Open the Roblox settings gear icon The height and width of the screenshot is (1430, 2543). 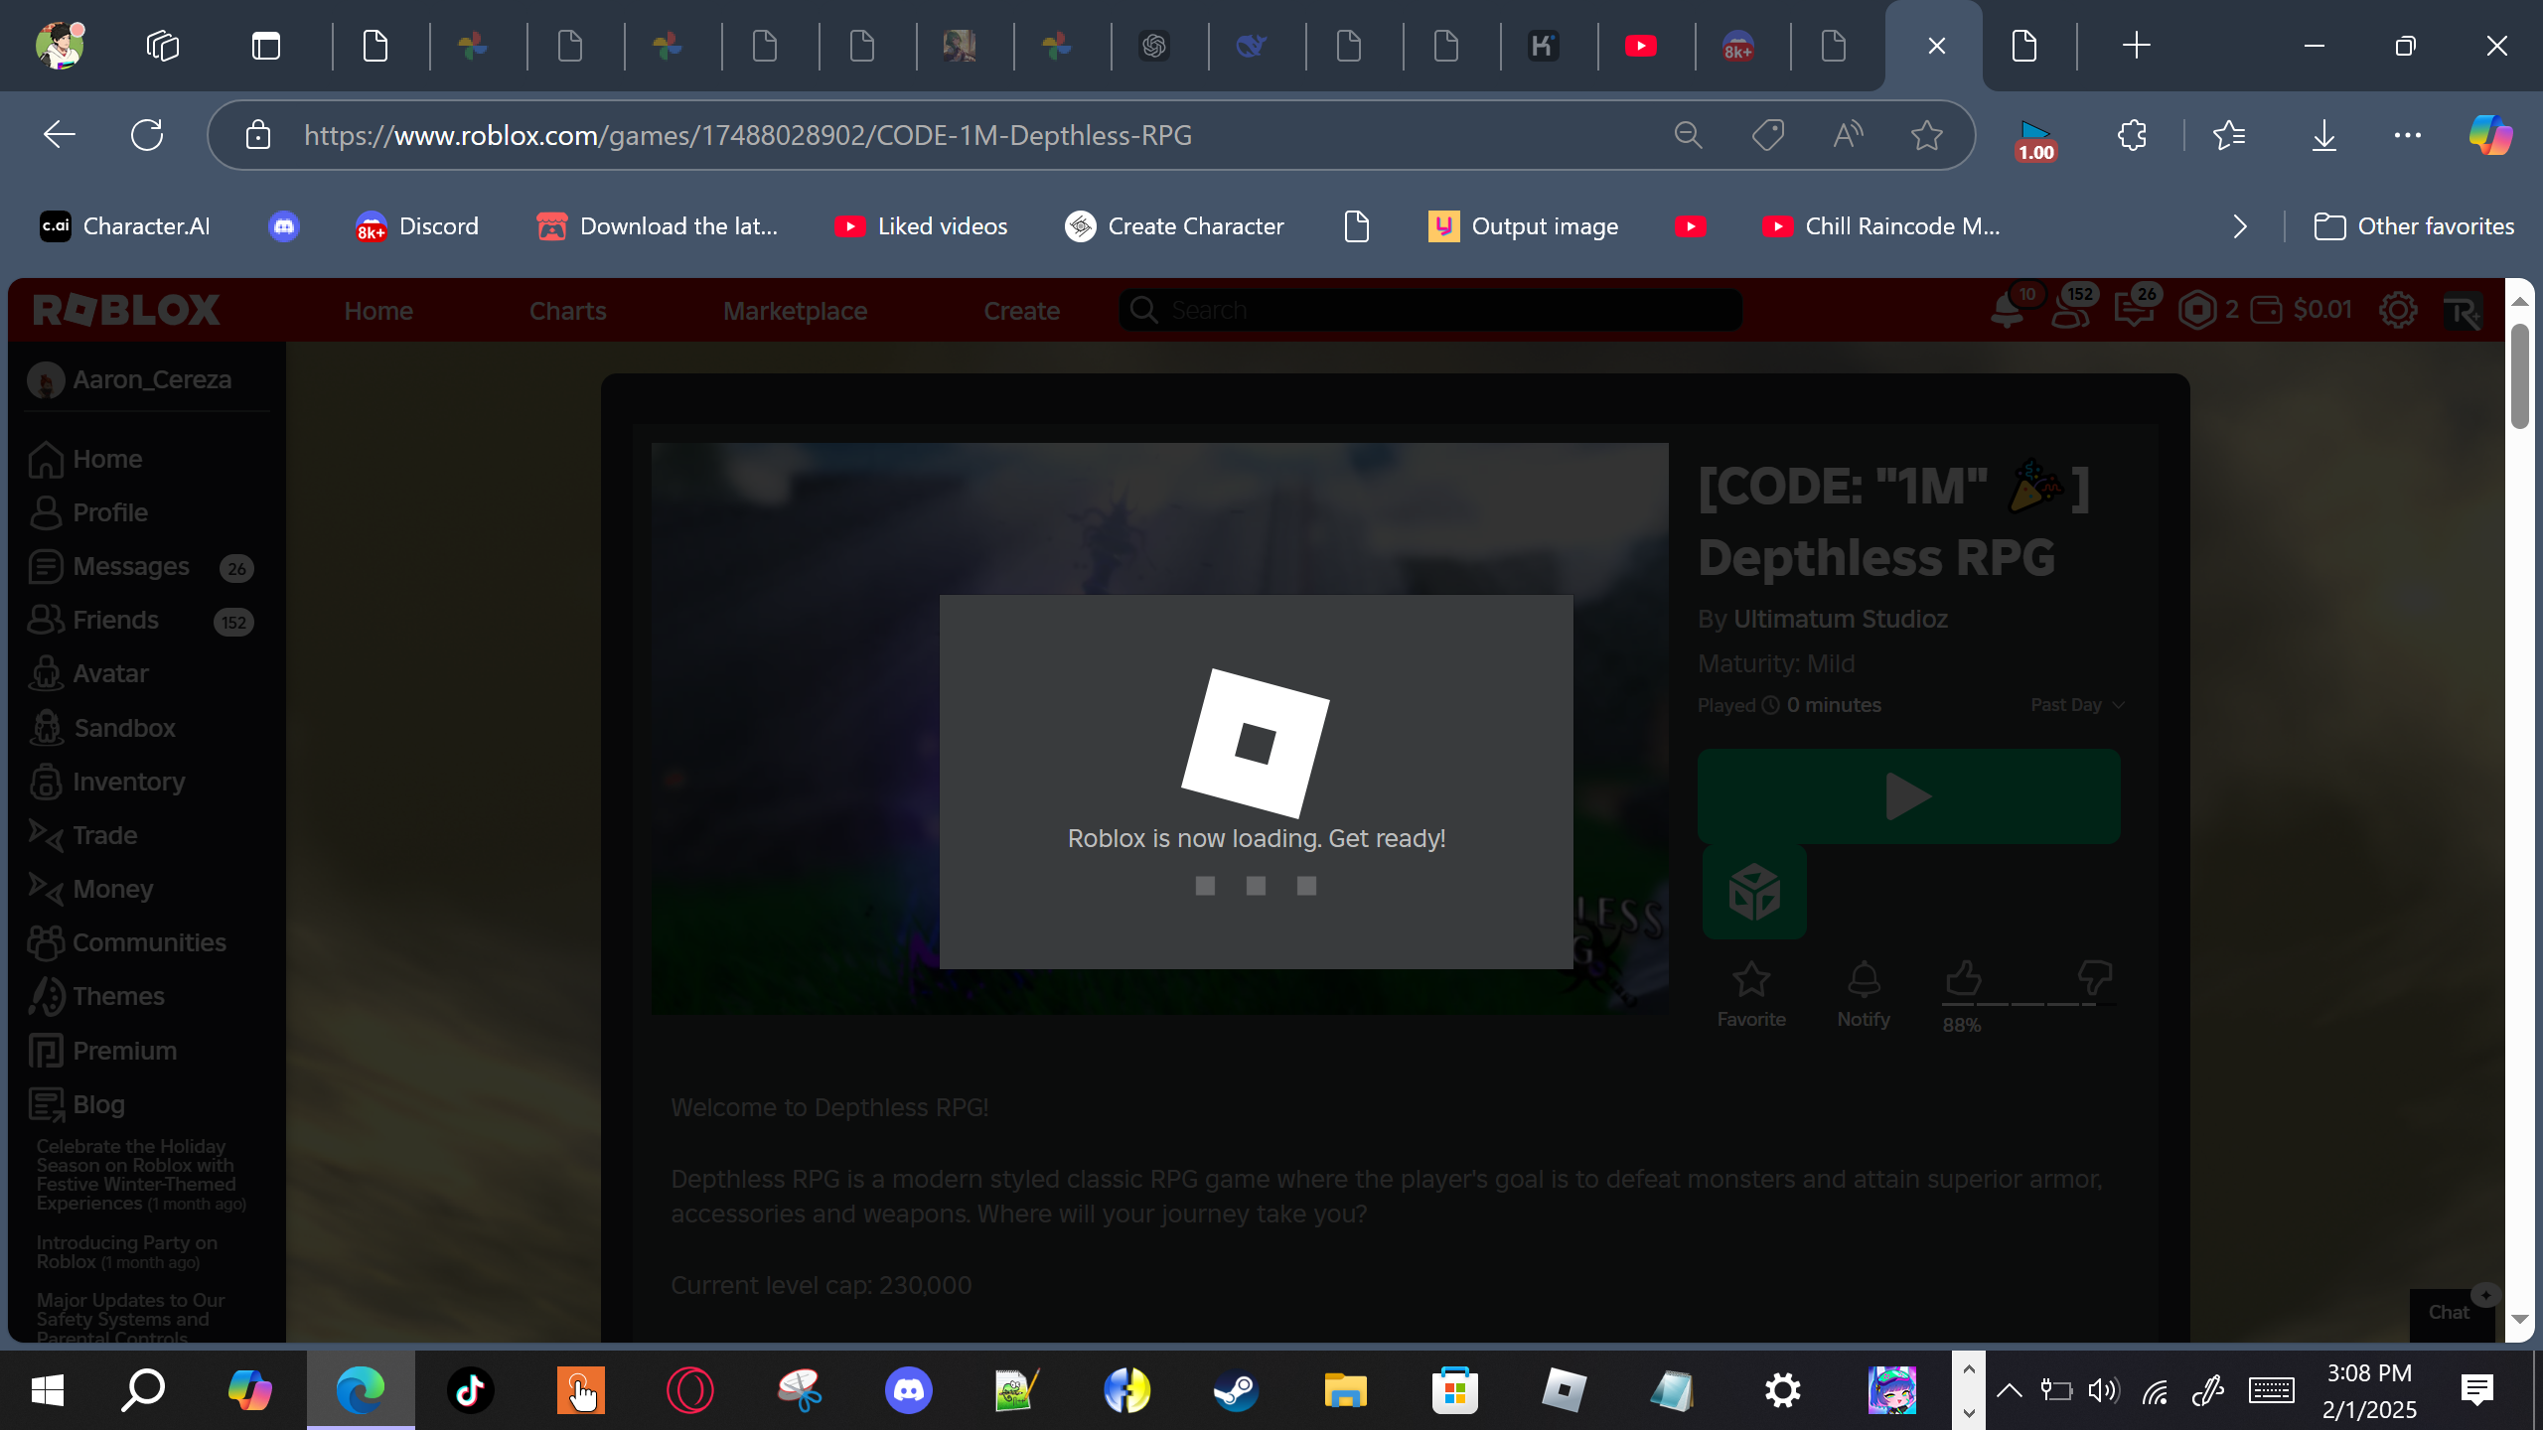[x=2397, y=311]
